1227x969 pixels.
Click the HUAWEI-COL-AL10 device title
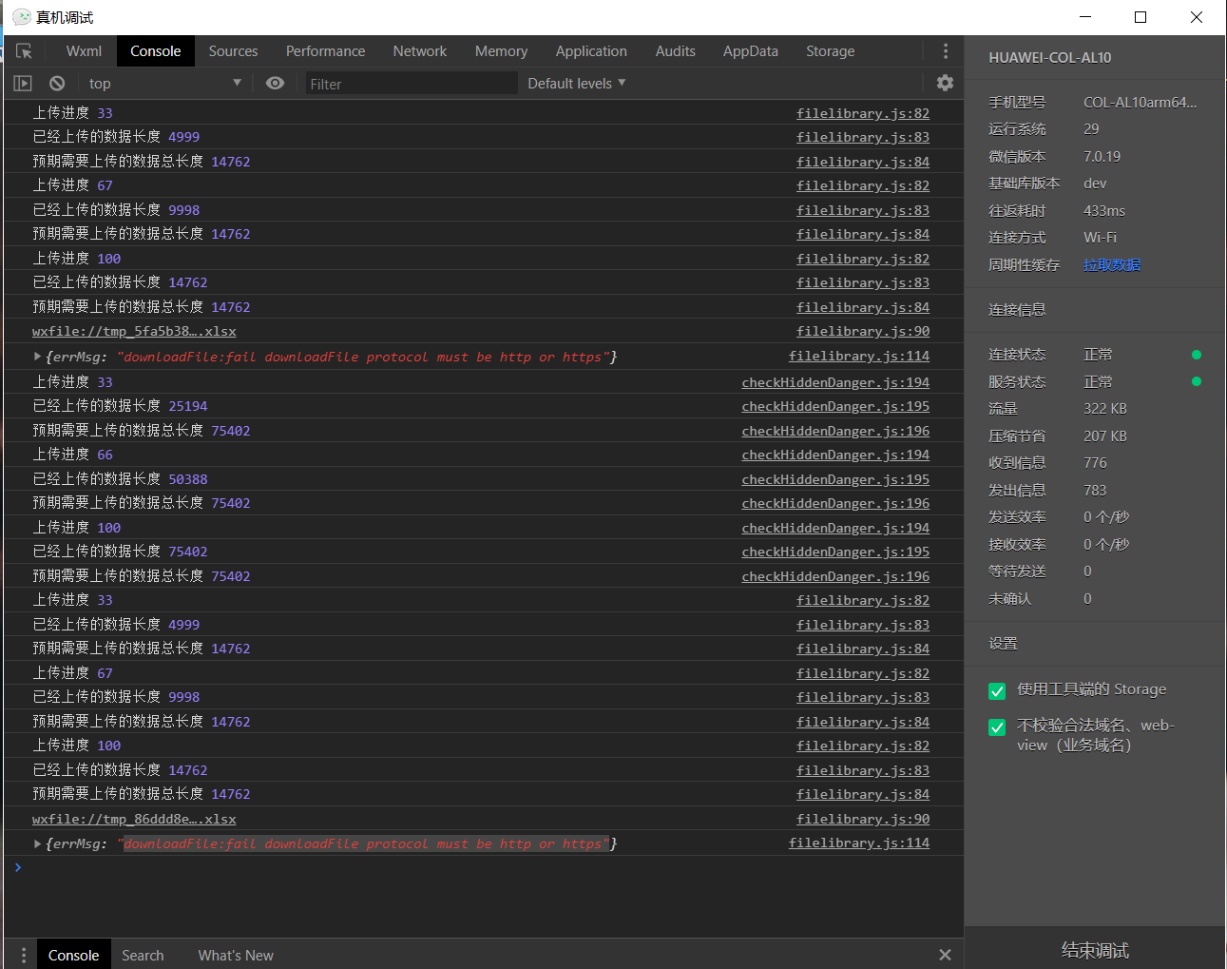(x=1049, y=57)
